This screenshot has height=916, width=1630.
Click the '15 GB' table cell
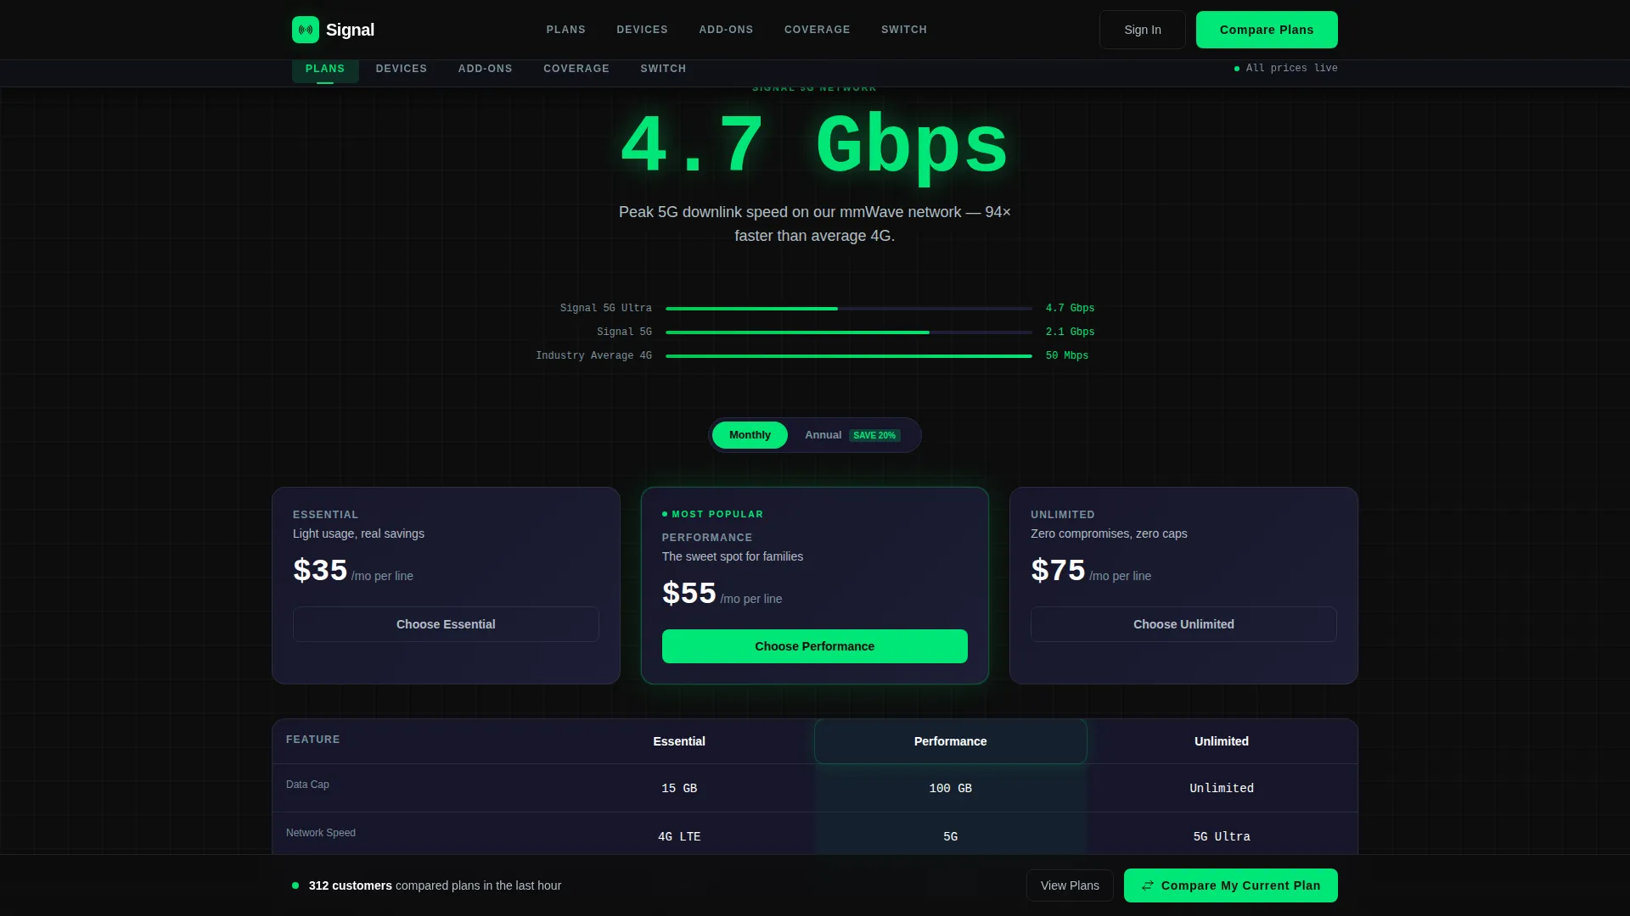pyautogui.click(x=679, y=788)
